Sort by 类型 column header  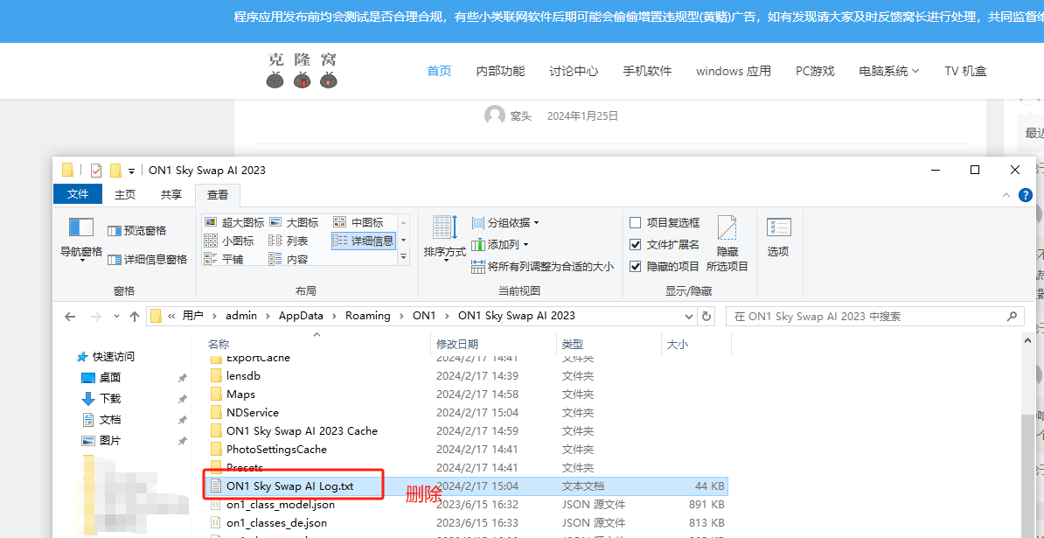coord(573,345)
